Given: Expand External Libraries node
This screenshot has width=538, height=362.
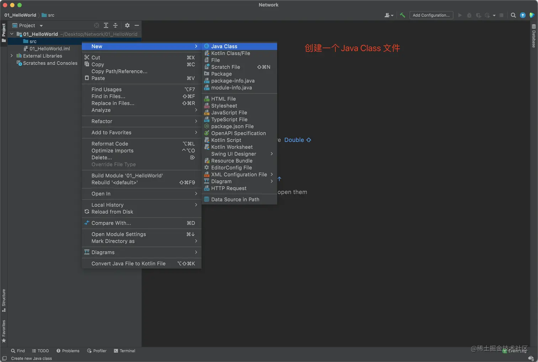Looking at the screenshot, I should pyautogui.click(x=12, y=56).
